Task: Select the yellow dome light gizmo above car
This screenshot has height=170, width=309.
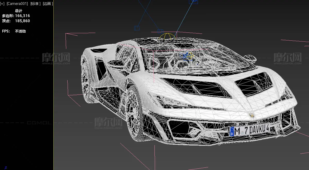Action: [x=167, y=36]
